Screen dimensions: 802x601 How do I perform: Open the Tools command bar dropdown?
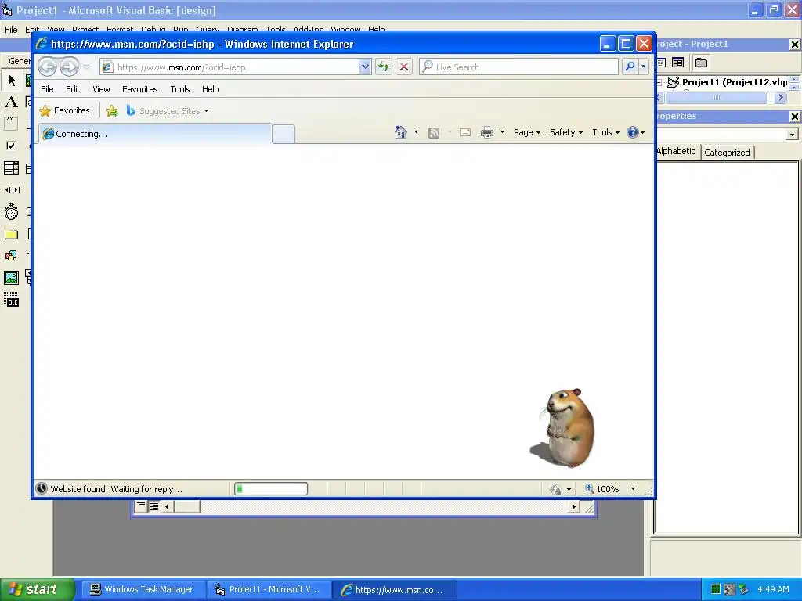coord(605,132)
